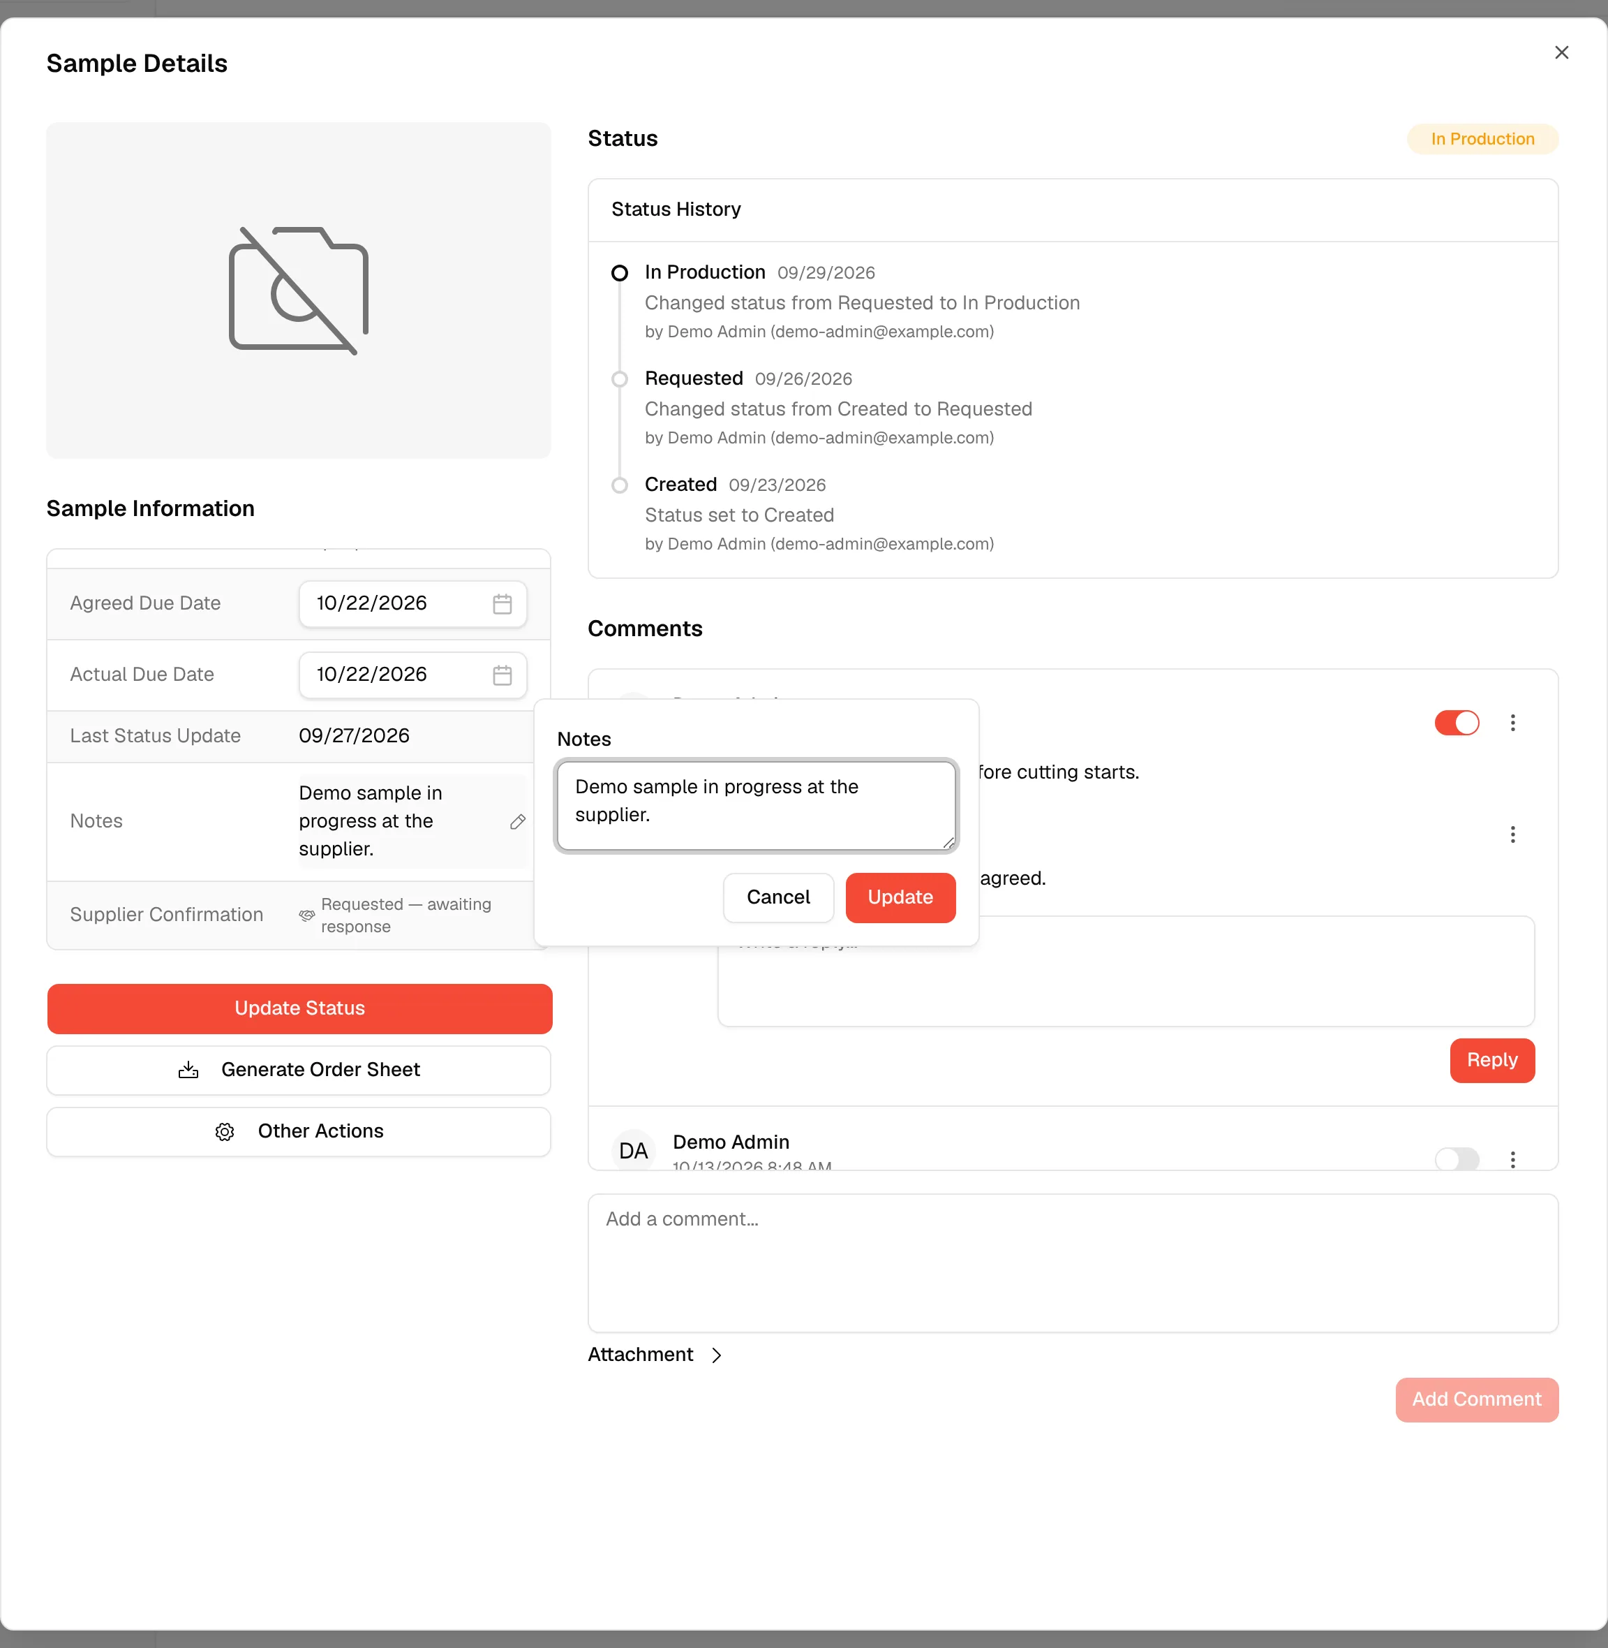Viewport: 1608px width, 1648px height.
Task: Click 'Changed status from Requested to In Production'
Action: [861, 302]
